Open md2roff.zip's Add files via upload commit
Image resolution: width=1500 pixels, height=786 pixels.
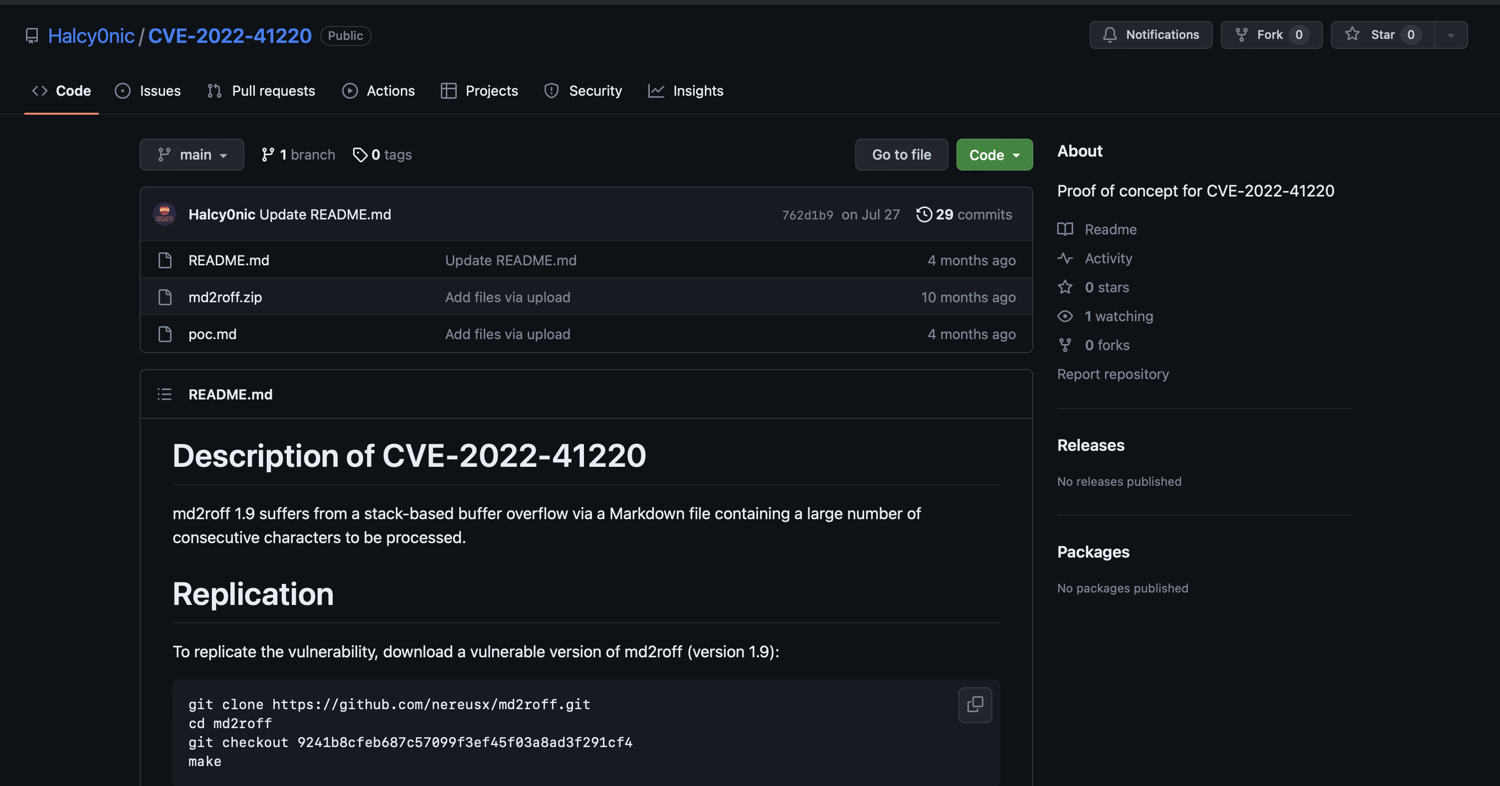[x=508, y=298]
